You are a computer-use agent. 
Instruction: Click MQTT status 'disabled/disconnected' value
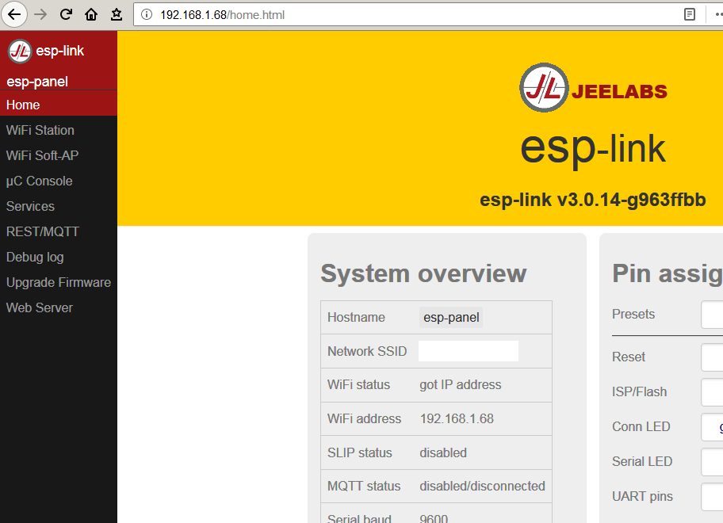coord(482,486)
